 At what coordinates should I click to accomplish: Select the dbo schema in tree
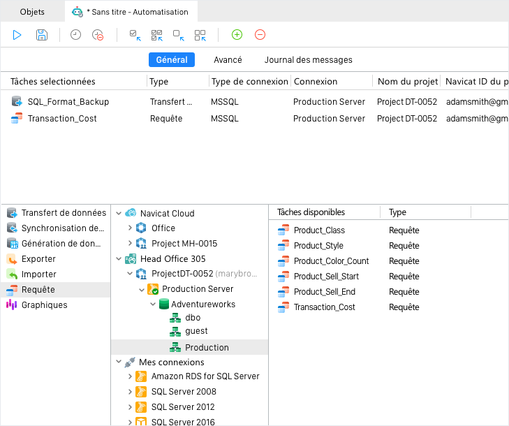(x=193, y=318)
